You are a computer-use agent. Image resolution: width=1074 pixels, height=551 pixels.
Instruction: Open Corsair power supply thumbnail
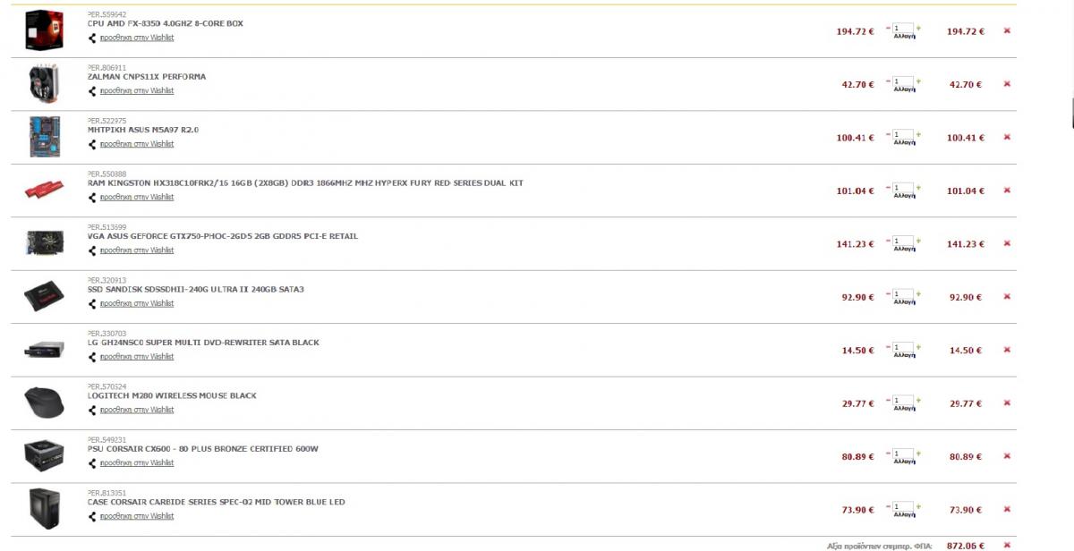pos(45,456)
